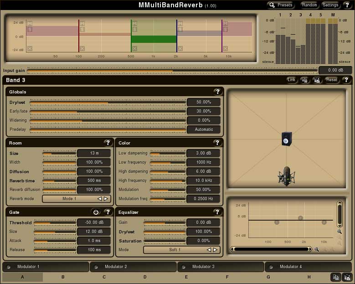
Task: Open Color section help icon
Action: tap(217, 143)
